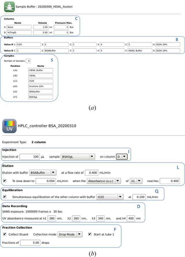Toggle the slow down flow rate checkbox

click(x=5, y=181)
